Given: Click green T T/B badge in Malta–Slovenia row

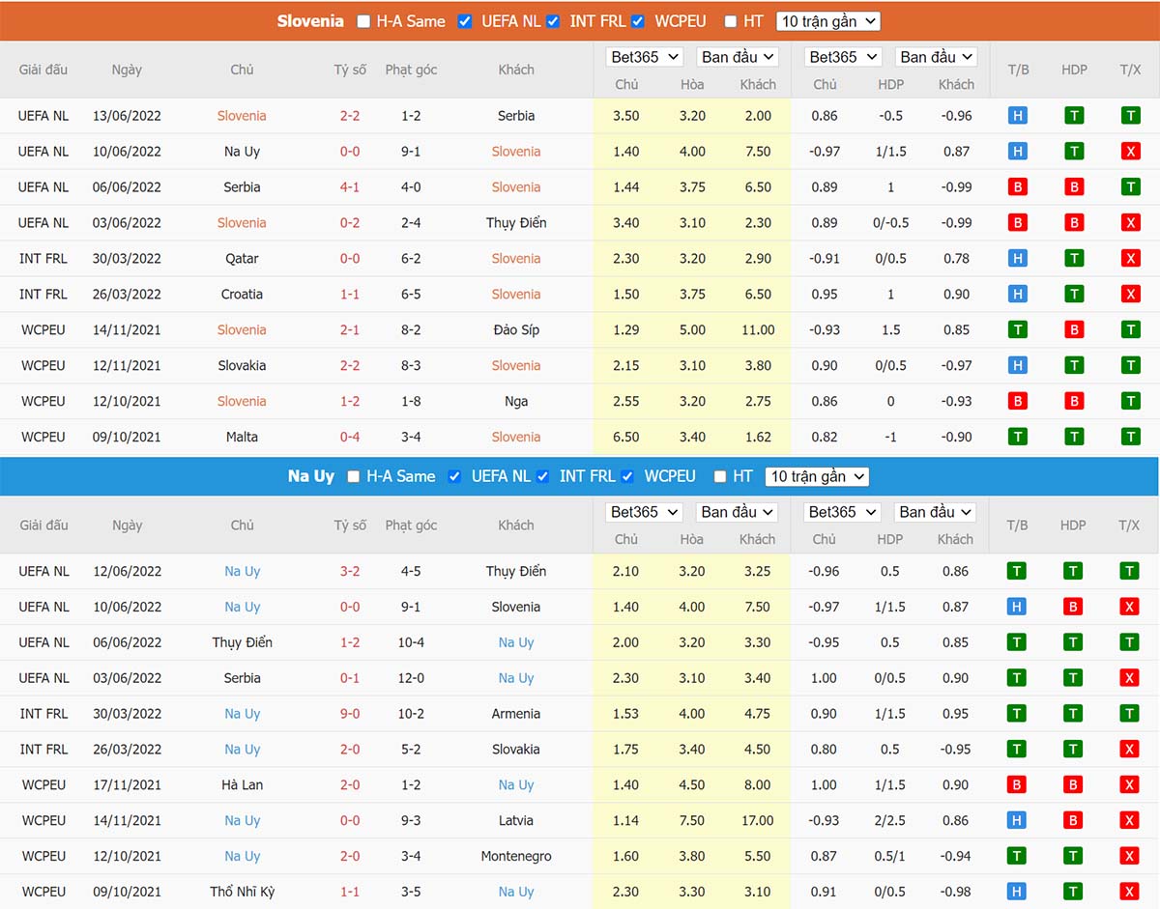Looking at the screenshot, I should [1017, 438].
